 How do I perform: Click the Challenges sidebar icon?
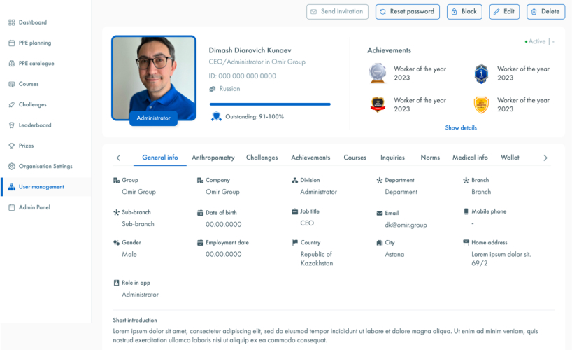[11, 105]
